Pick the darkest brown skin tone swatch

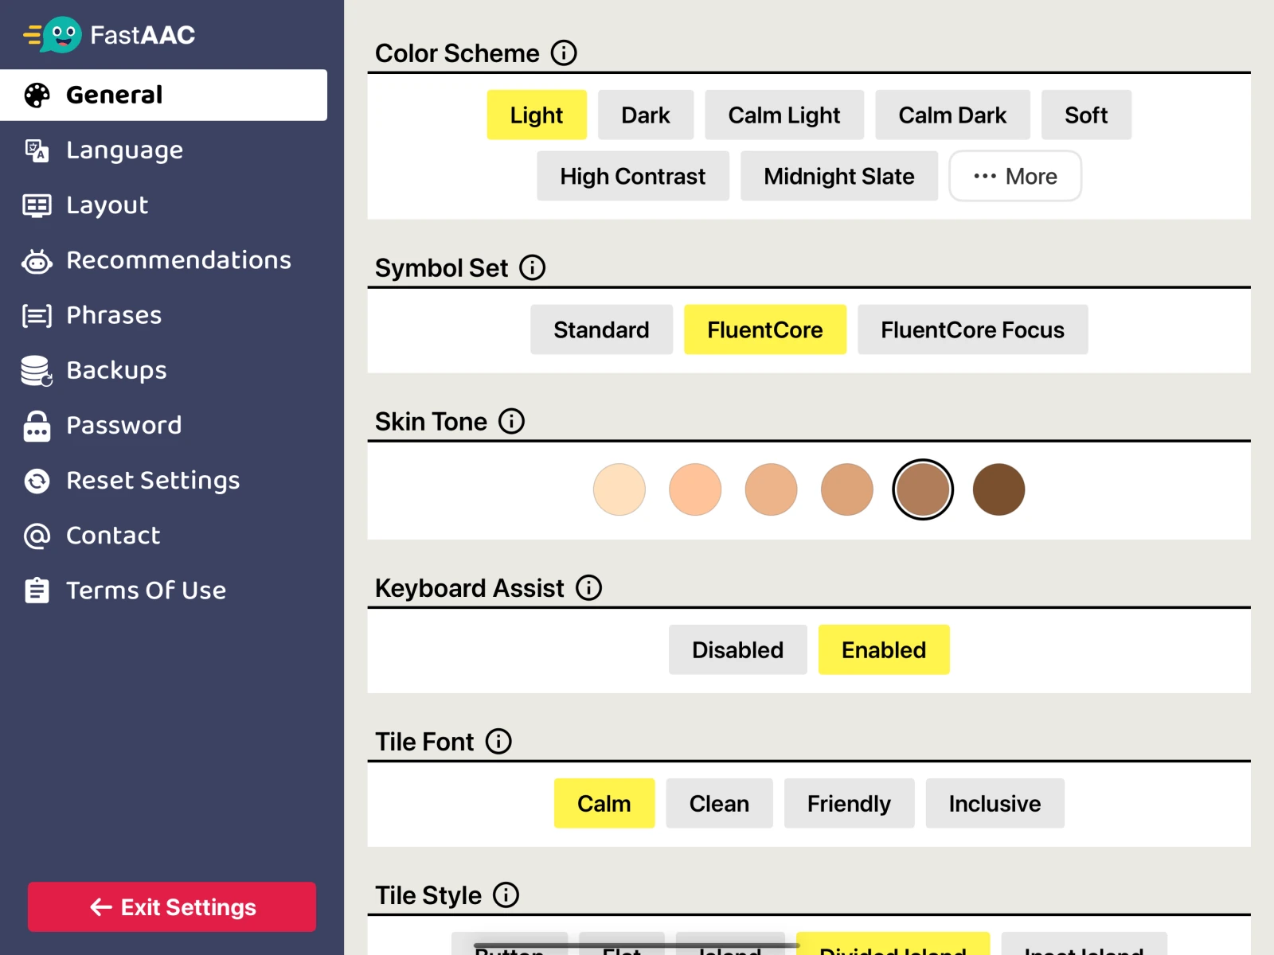pos(998,489)
